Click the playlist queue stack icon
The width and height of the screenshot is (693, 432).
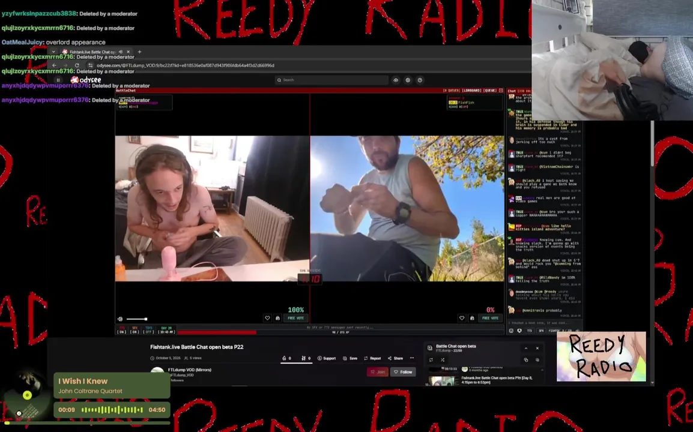click(537, 360)
